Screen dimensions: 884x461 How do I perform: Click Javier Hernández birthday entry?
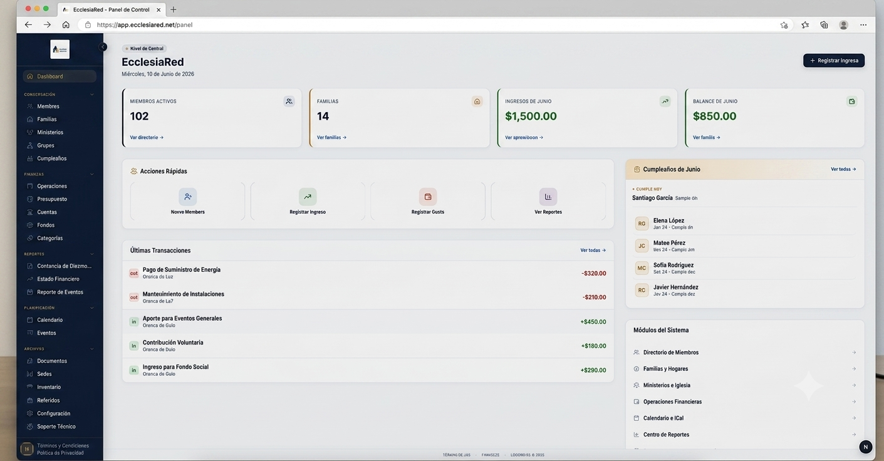point(745,290)
